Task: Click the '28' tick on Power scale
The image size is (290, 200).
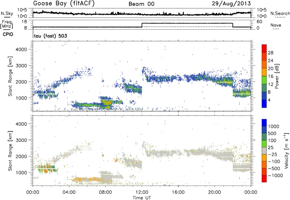Action: tap(270, 53)
